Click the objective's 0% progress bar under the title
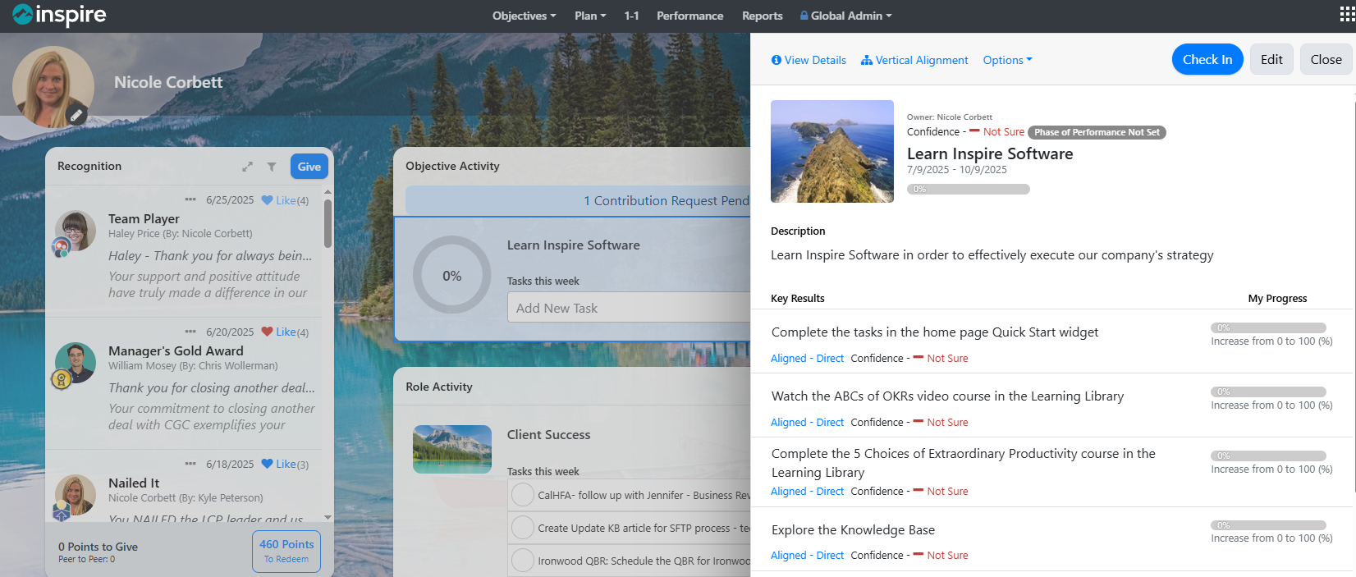Image resolution: width=1356 pixels, height=577 pixels. [968, 189]
